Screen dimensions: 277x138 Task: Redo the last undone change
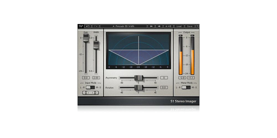96,26
